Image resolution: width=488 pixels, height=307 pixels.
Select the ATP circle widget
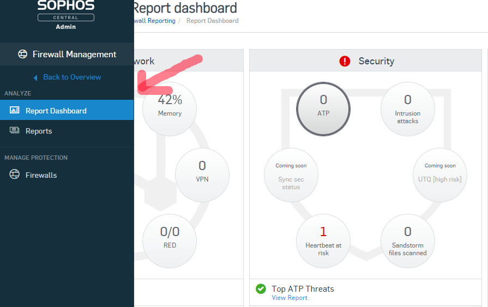coord(323,109)
